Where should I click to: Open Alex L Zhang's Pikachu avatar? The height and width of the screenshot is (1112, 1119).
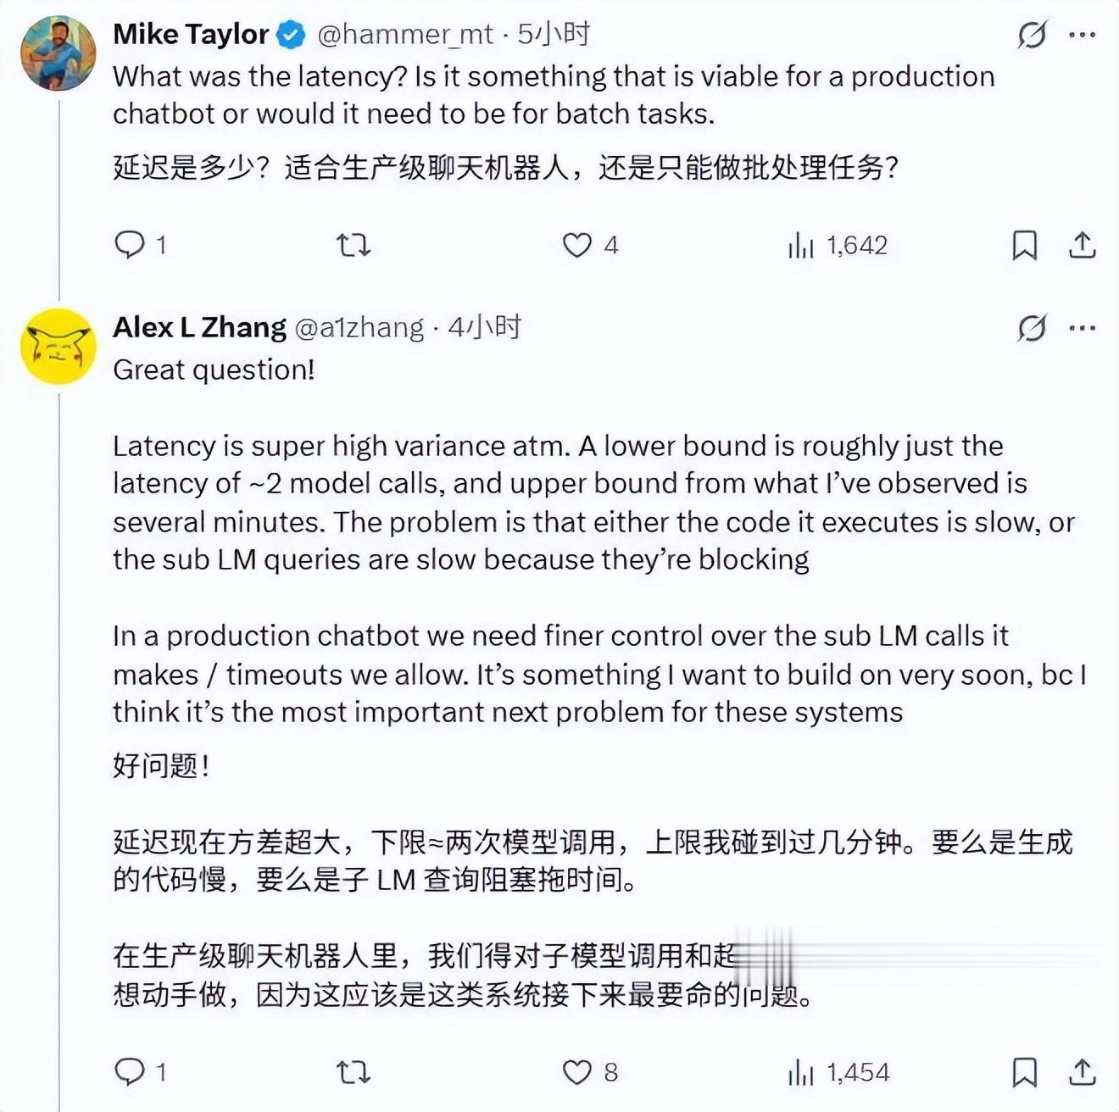(58, 346)
